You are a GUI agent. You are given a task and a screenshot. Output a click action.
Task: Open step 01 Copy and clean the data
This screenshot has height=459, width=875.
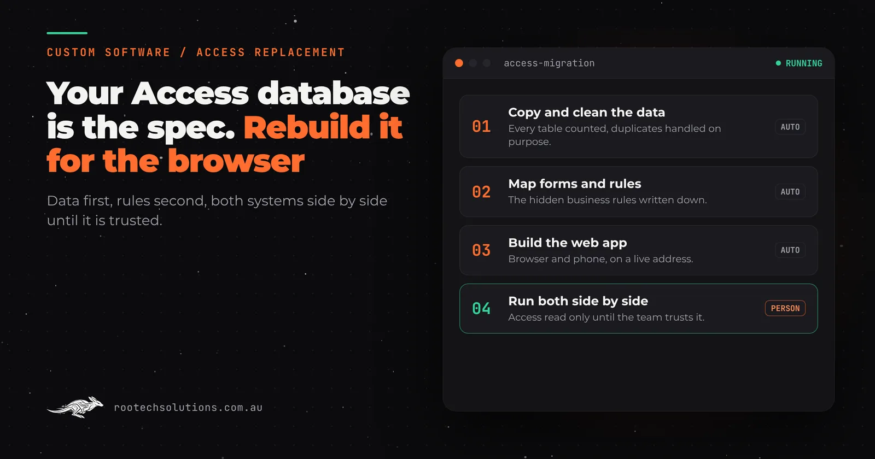(639, 127)
